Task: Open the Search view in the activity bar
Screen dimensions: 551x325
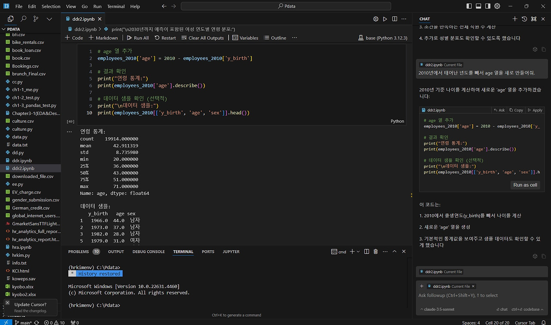Action: [23, 19]
